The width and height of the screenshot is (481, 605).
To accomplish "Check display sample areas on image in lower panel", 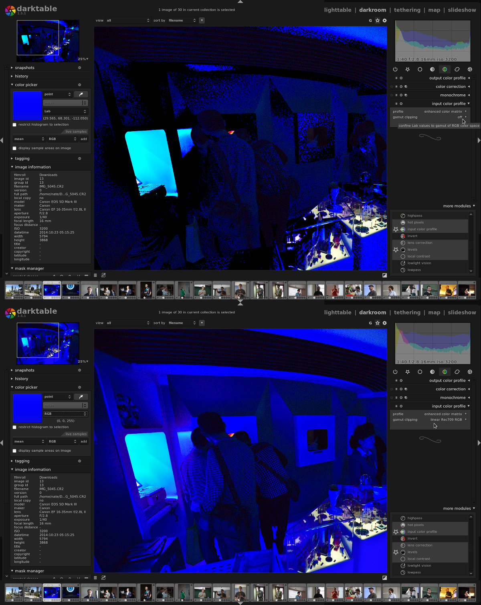I will [x=15, y=451].
